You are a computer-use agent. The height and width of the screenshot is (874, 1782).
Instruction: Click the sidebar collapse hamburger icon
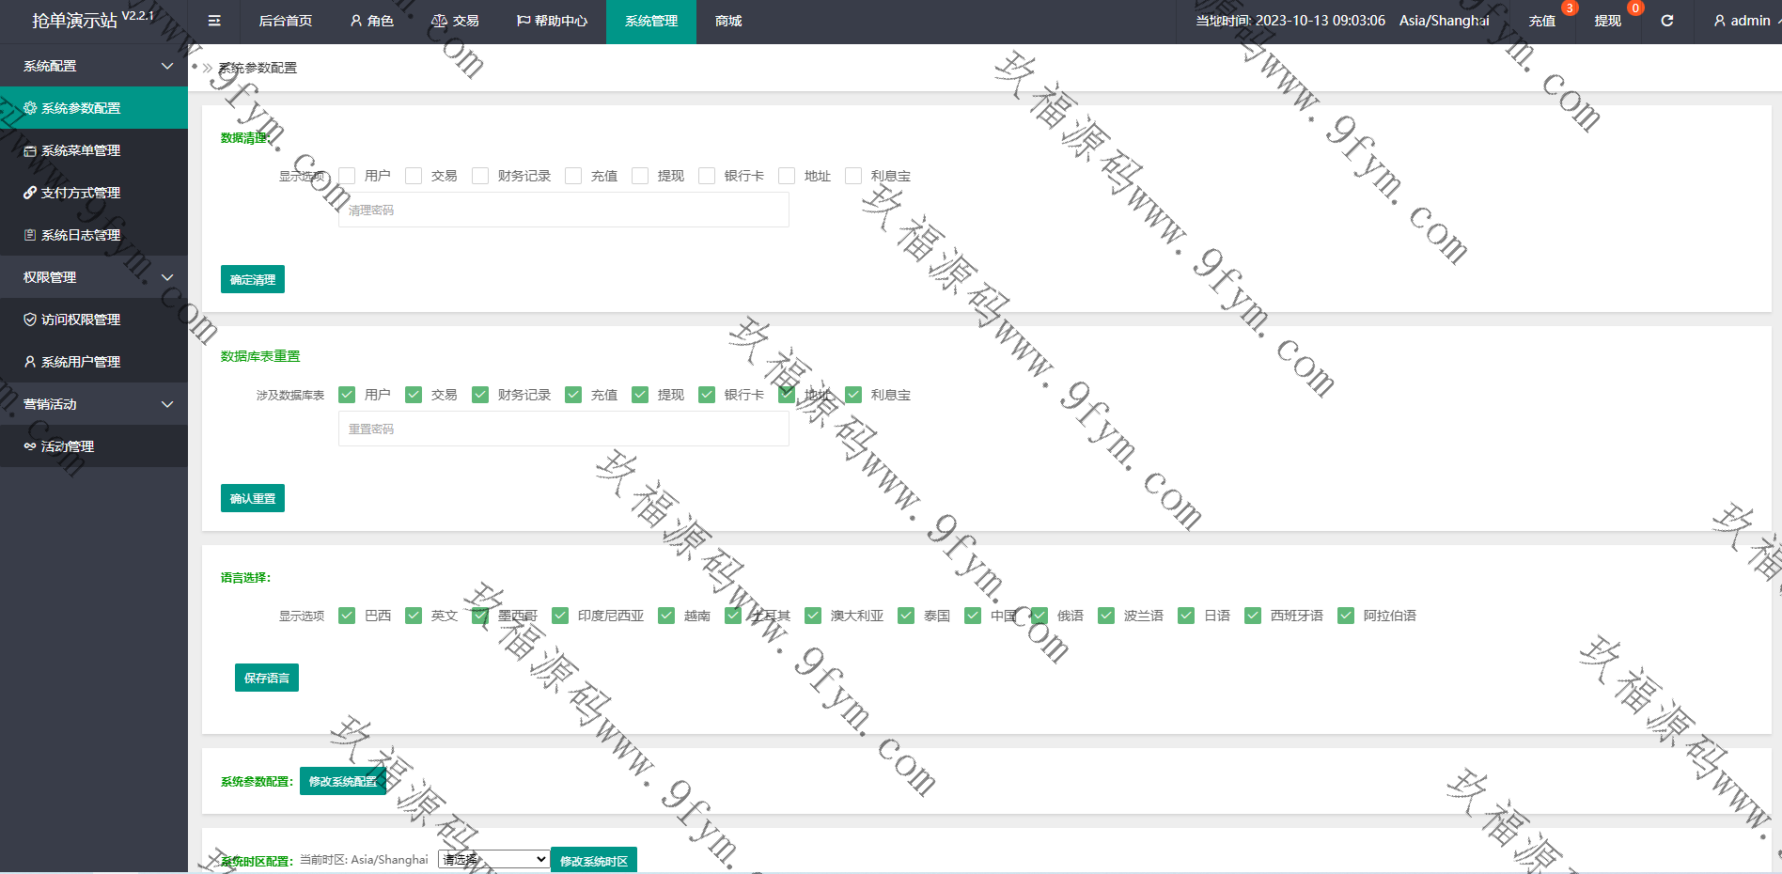(x=214, y=21)
